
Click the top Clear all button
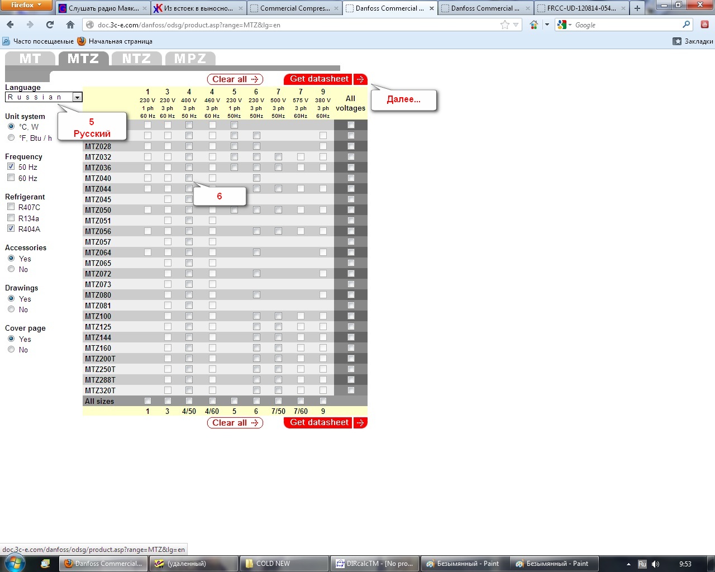(235, 79)
